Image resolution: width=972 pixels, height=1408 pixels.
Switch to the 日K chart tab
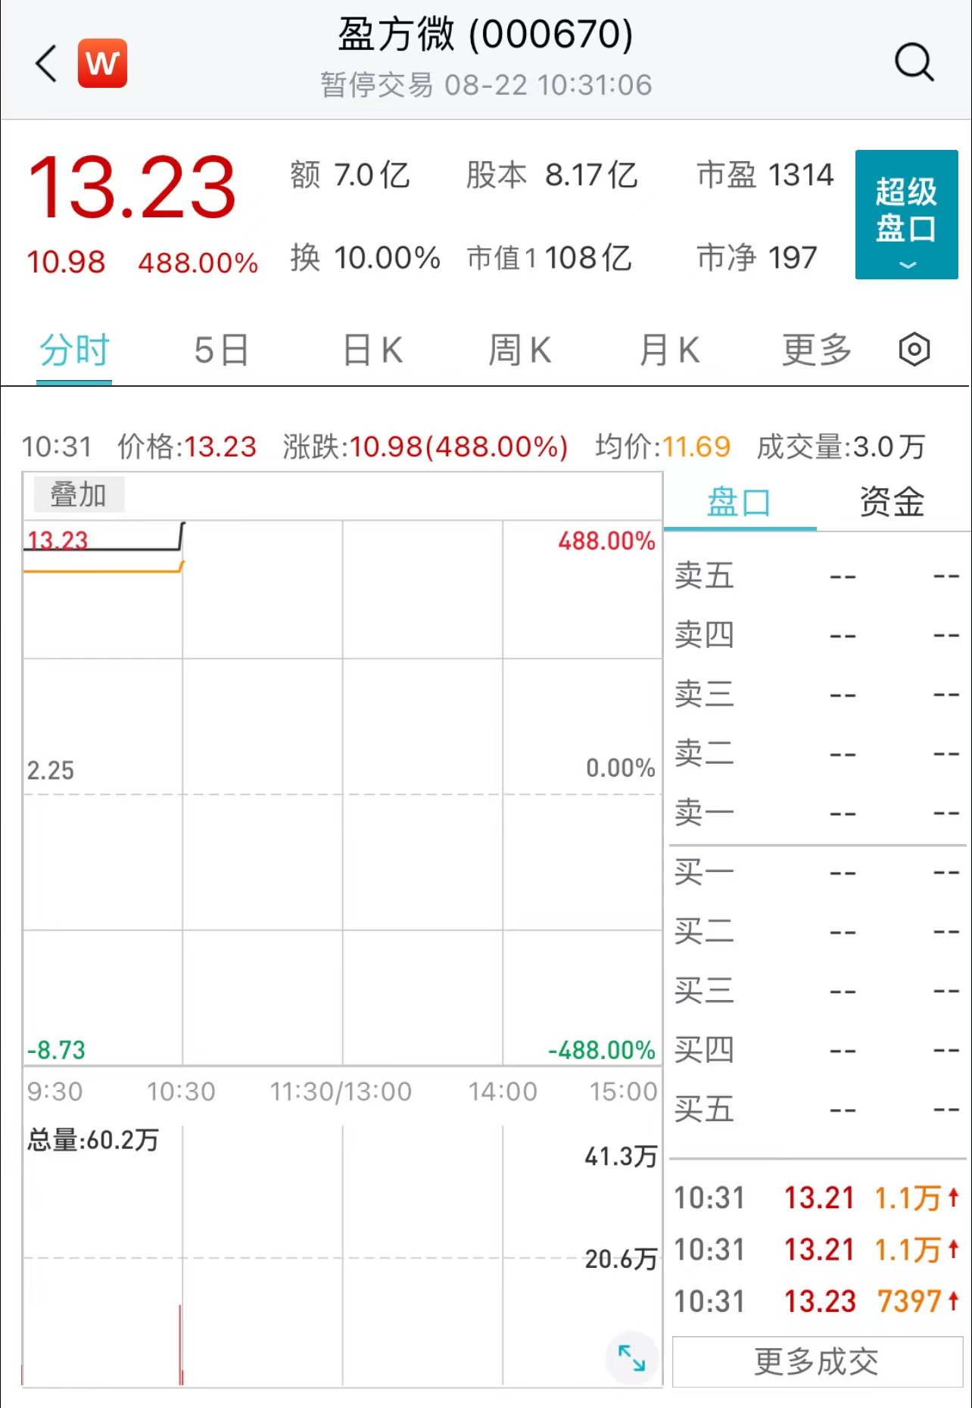(x=372, y=350)
